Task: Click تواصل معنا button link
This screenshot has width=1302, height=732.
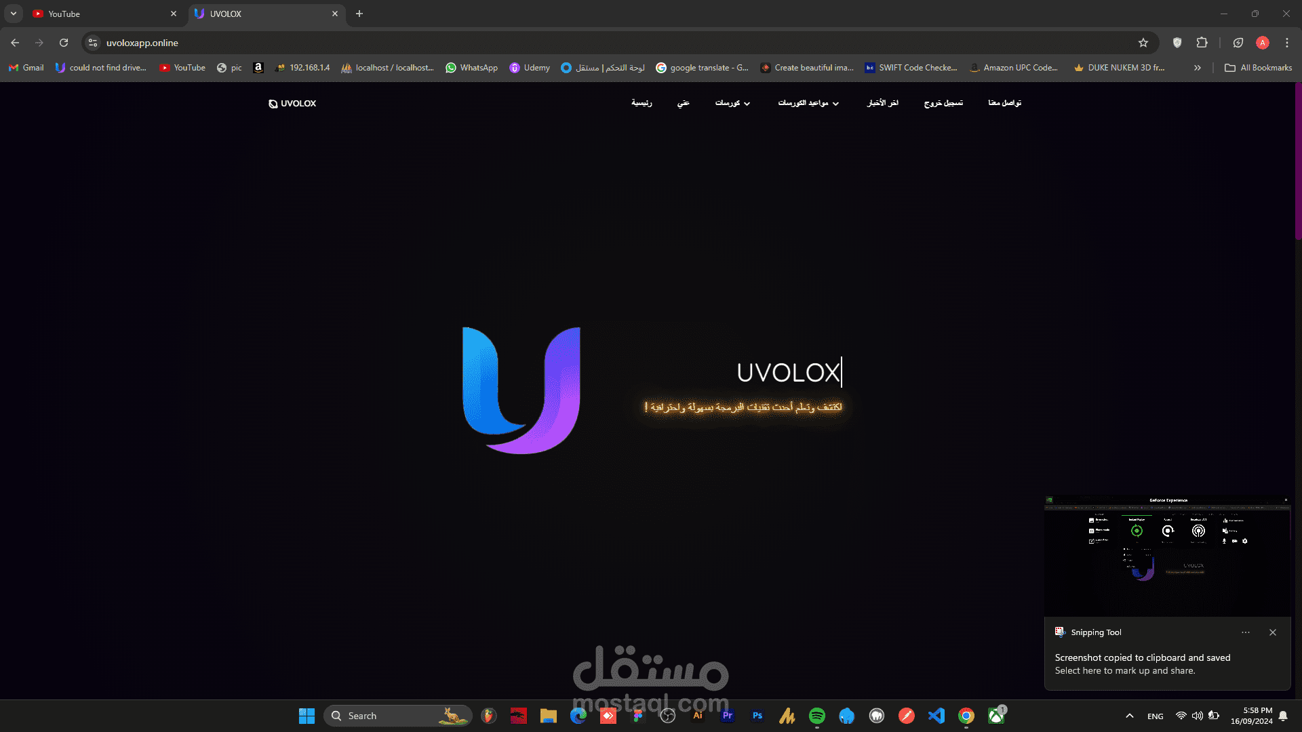Action: coord(1004,103)
